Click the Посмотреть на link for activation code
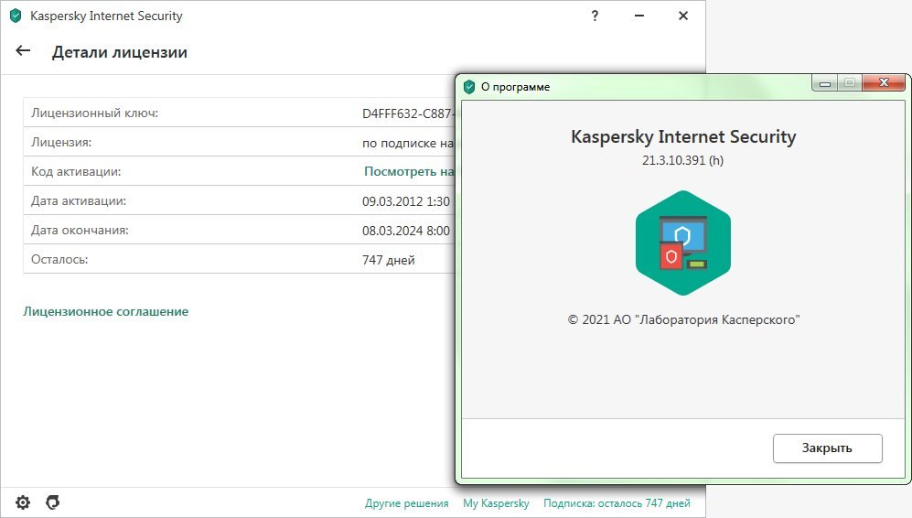 (409, 171)
